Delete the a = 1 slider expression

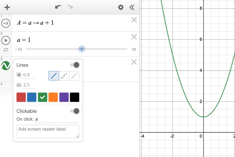(x=134, y=37)
